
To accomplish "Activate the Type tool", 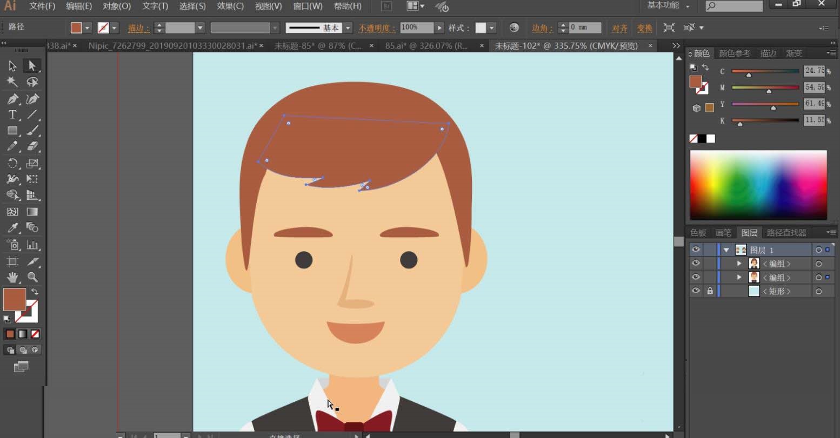I will pyautogui.click(x=12, y=114).
